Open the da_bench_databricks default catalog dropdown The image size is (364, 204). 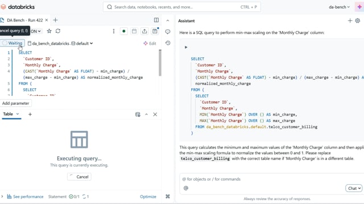coord(60,43)
